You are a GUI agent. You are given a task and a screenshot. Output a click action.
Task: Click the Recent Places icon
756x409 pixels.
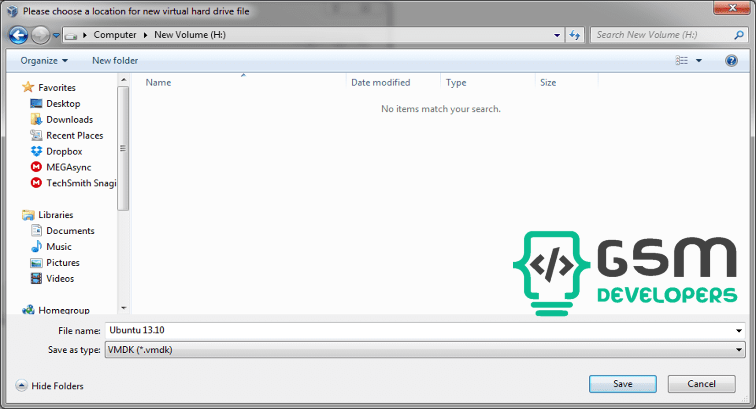tap(36, 135)
